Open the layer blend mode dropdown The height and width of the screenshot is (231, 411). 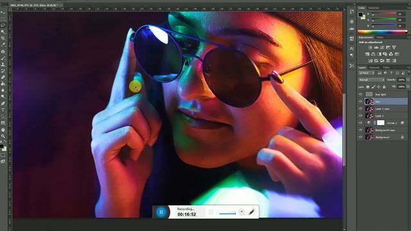[371, 80]
